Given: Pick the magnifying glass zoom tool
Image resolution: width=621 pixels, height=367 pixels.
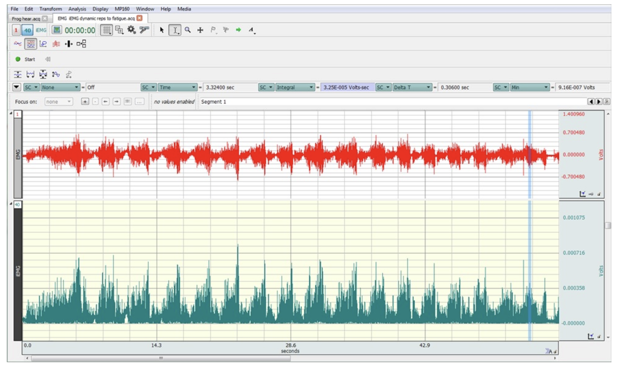Looking at the screenshot, I should (x=188, y=30).
